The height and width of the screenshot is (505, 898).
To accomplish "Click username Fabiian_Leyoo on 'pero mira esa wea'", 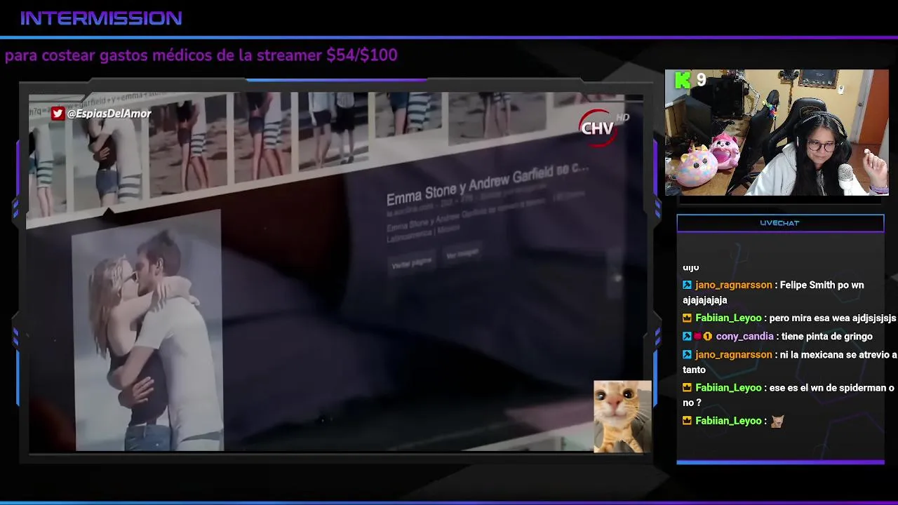I will [x=728, y=318].
